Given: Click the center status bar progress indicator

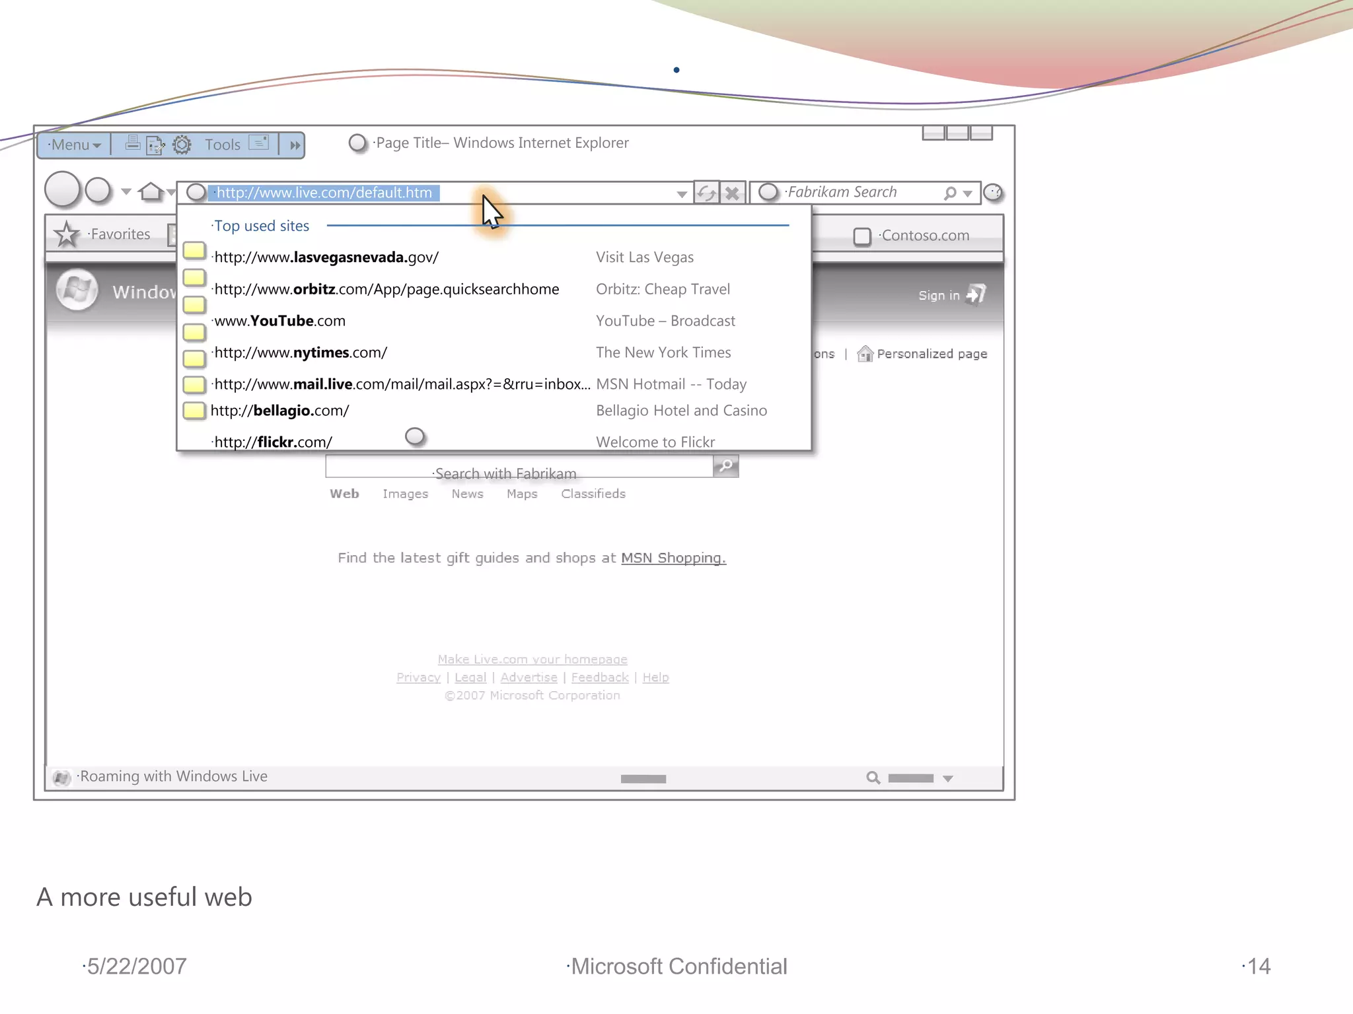Looking at the screenshot, I should (643, 779).
